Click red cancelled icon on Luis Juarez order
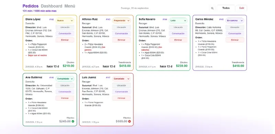Screen dimensions: 275x134 130,121
